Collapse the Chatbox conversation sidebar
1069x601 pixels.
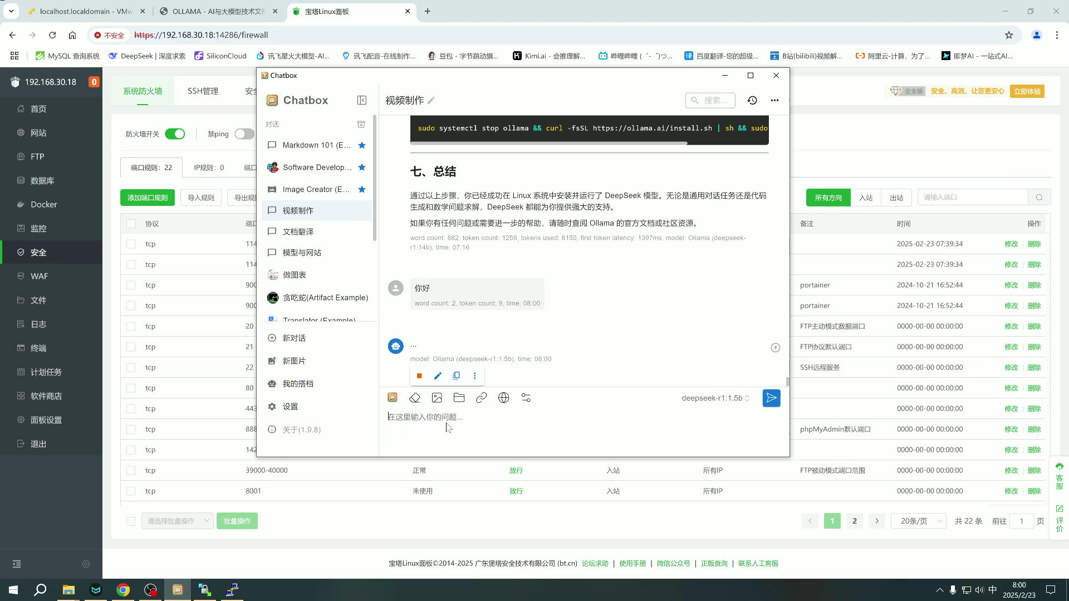tap(362, 100)
